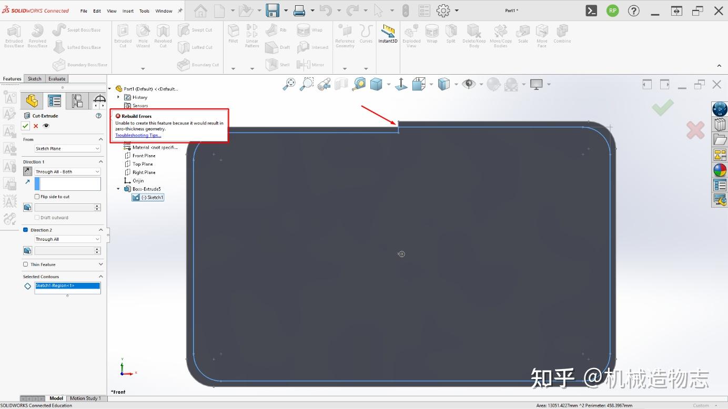Confirm Cut-Extrude with the green check
Screen dimensions: 728x409
[24, 125]
